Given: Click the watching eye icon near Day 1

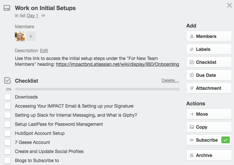Looking at the screenshot, I should click(43, 16).
